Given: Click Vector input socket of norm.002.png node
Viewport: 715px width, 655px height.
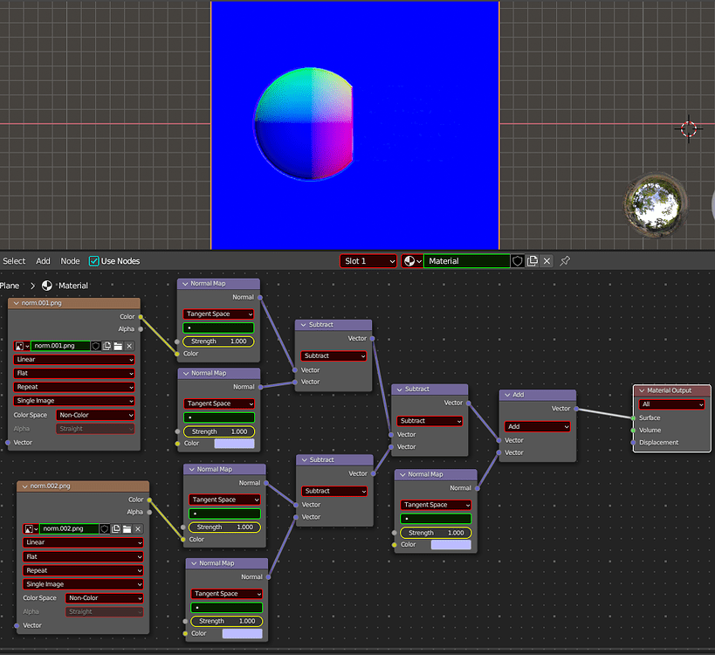Looking at the screenshot, I should click(x=17, y=625).
